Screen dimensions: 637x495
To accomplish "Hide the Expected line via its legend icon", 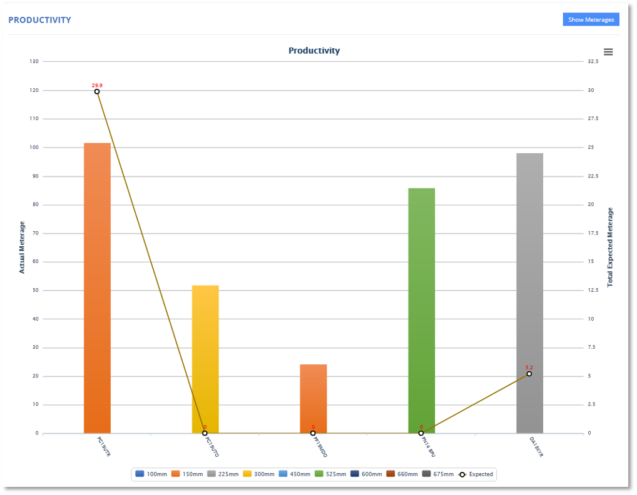I will click(472, 474).
